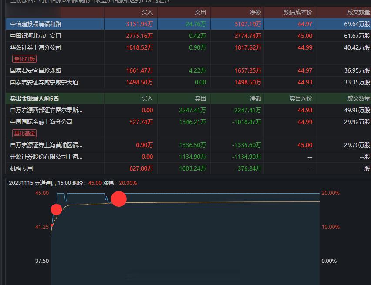
Task: Click the 买入 header in buy table
Action: click(x=147, y=12)
